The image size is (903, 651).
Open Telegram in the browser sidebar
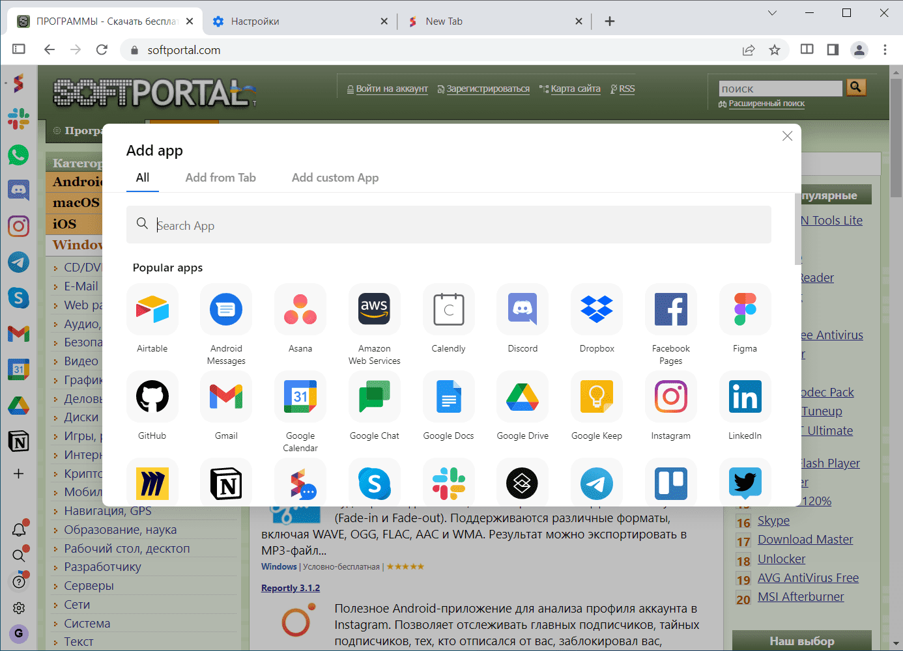(18, 262)
